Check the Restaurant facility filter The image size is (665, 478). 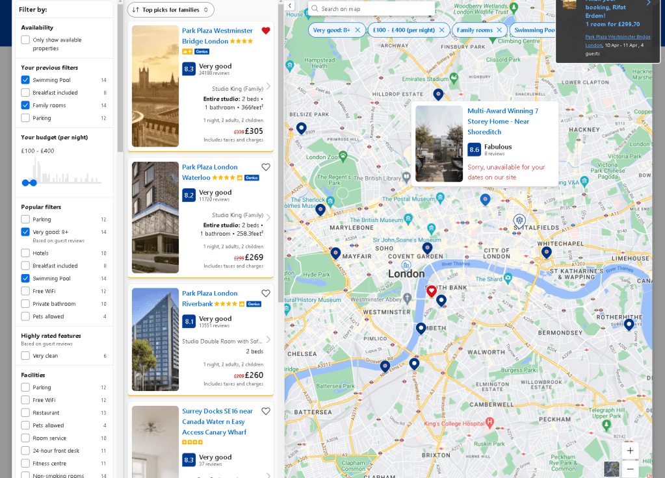[x=25, y=413]
